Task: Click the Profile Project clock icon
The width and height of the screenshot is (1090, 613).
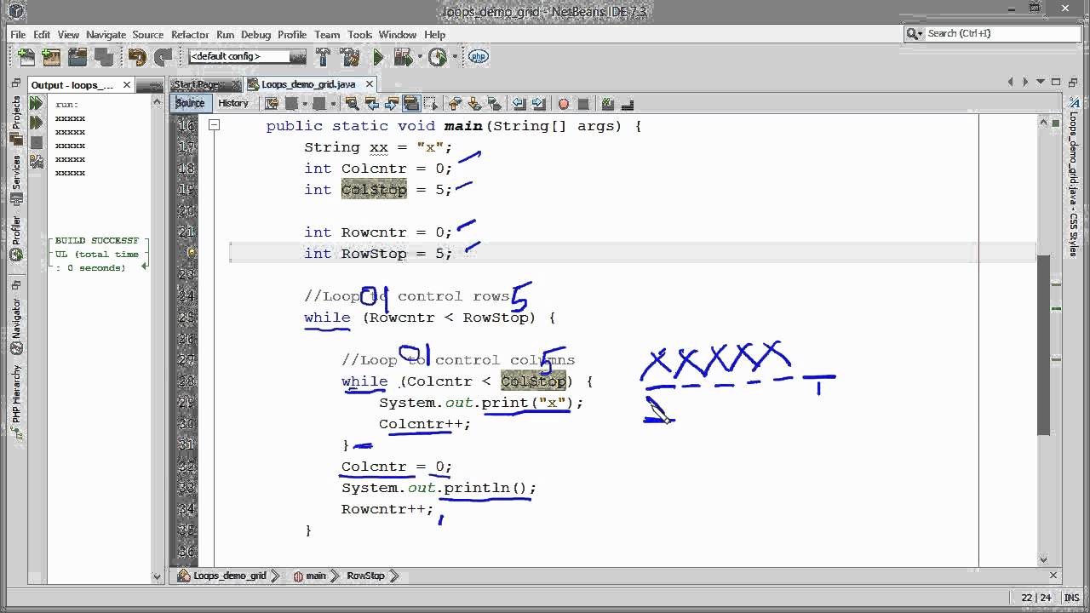Action: point(438,57)
